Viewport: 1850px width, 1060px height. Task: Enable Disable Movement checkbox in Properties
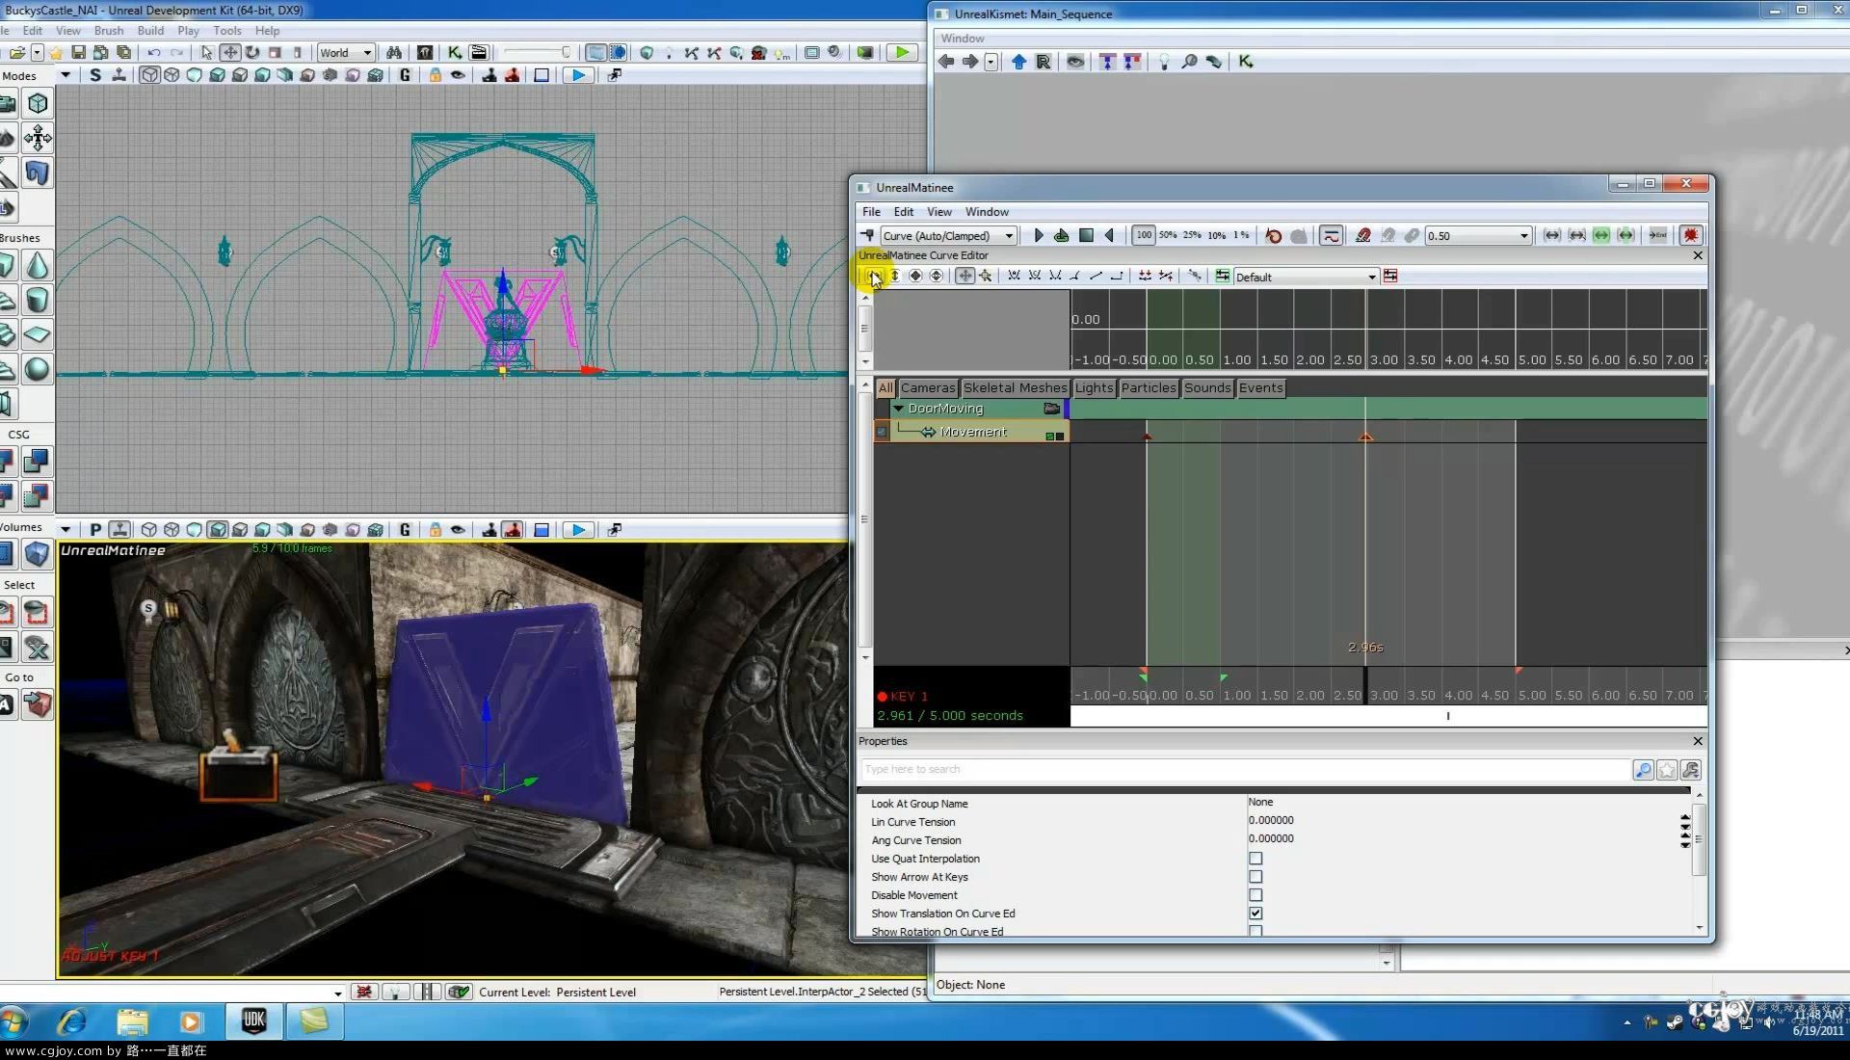[x=1255, y=893]
